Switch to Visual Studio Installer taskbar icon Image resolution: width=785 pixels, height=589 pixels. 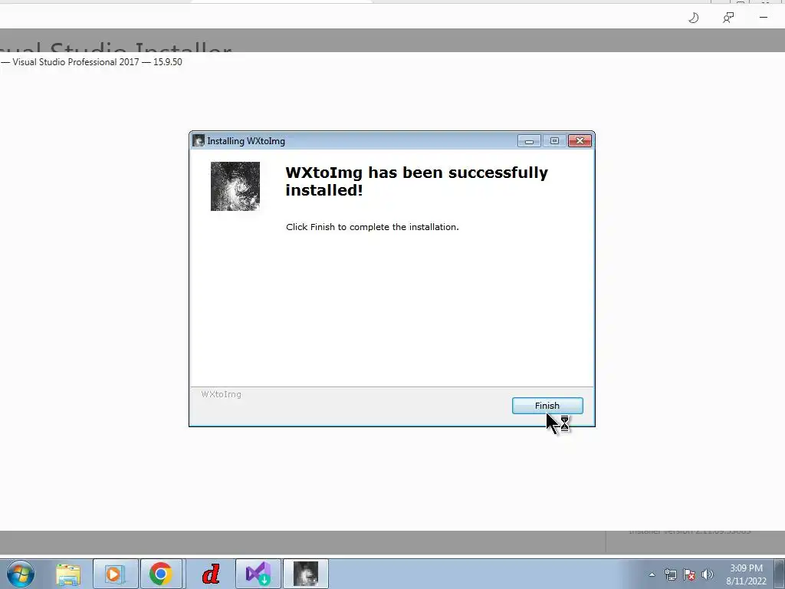tap(258, 574)
